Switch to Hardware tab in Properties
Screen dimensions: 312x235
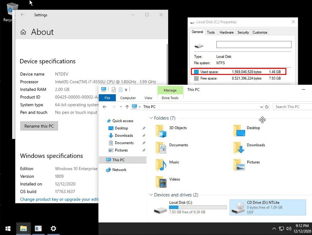[227, 32]
